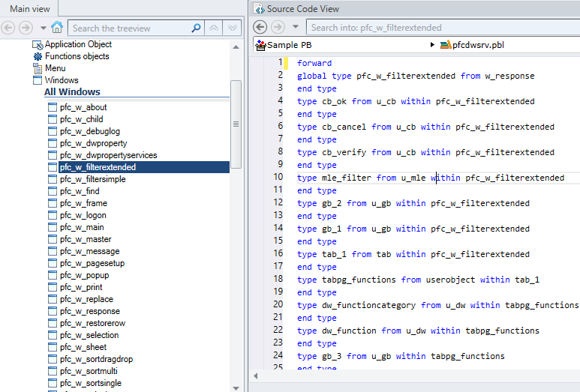Click forward arrow in Main view toolbar

pyautogui.click(x=26, y=28)
